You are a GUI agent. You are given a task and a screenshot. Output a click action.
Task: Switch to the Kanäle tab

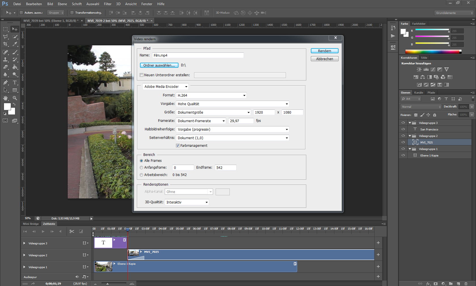(418, 93)
